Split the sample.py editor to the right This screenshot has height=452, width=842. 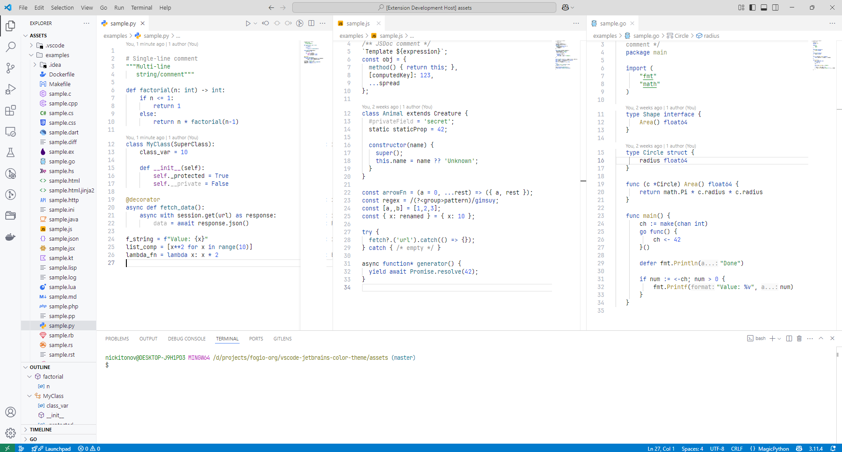click(312, 23)
